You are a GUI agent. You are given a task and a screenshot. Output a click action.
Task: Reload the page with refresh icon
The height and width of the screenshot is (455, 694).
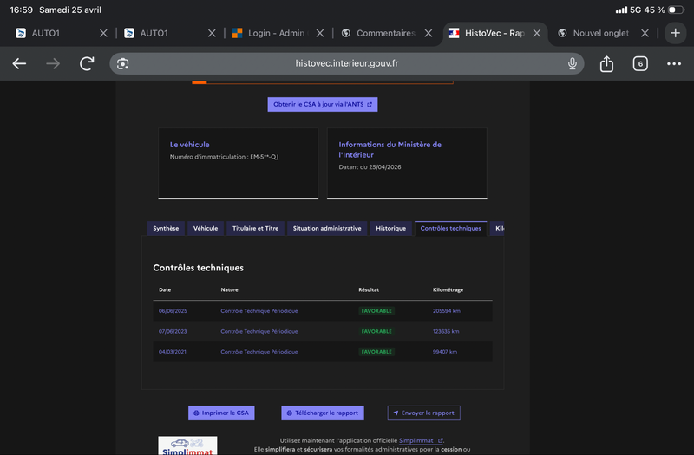[87, 64]
